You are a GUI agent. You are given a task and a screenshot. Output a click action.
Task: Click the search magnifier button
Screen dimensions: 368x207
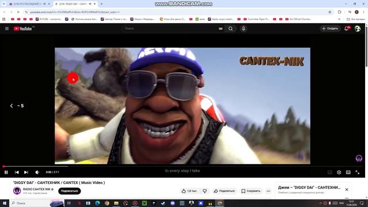tap(231, 29)
